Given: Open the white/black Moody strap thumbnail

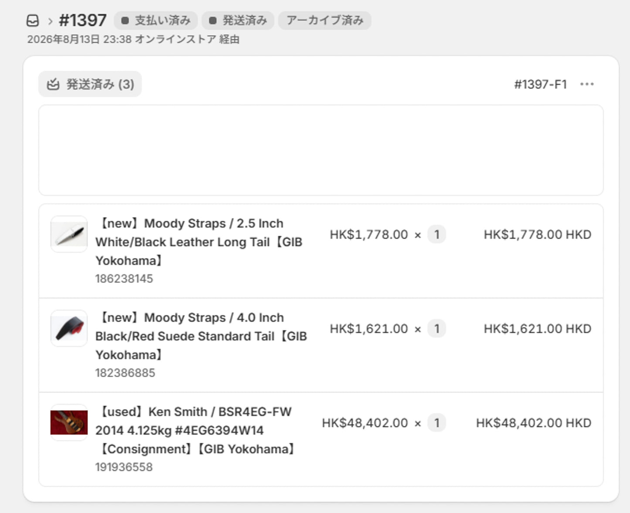Looking at the screenshot, I should coord(69,234).
